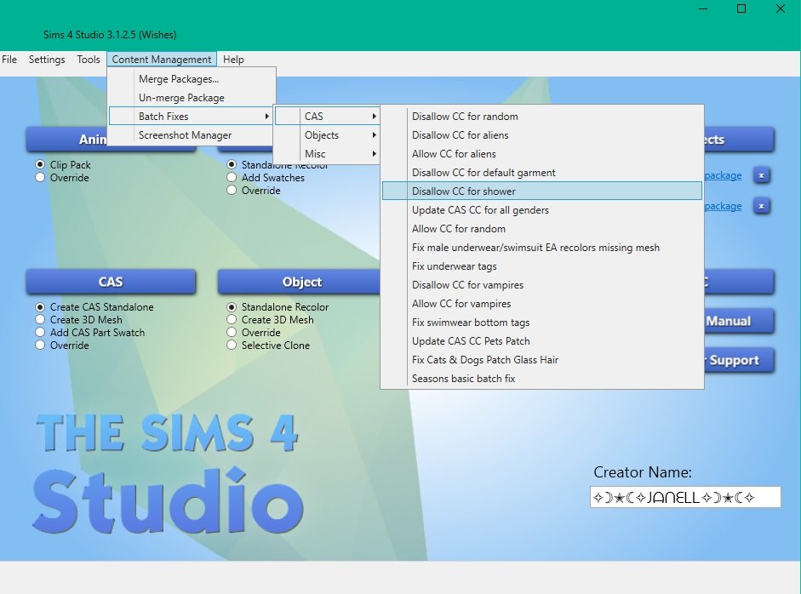
Task: Maximize the Sims 4 Studio window
Action: (x=741, y=9)
